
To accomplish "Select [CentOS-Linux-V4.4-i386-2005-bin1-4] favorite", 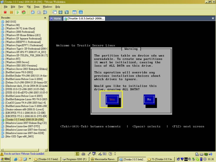I will click(x=26, y=103).
